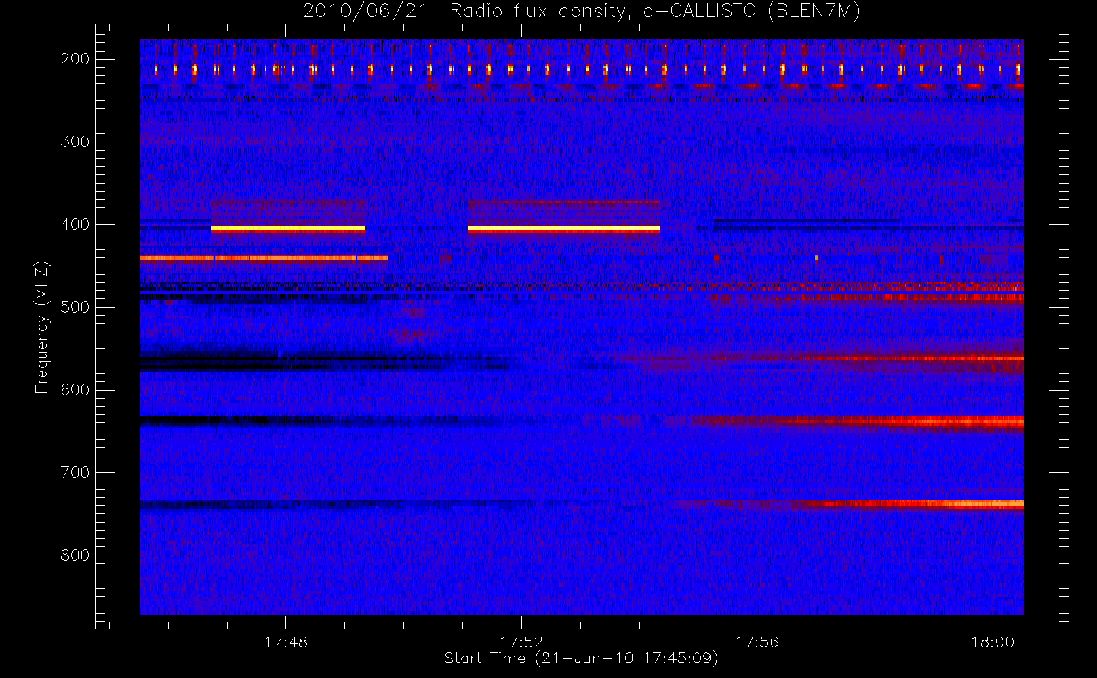Click the "Start Time (21-Jun-10 17:45:09)" label

[581, 658]
